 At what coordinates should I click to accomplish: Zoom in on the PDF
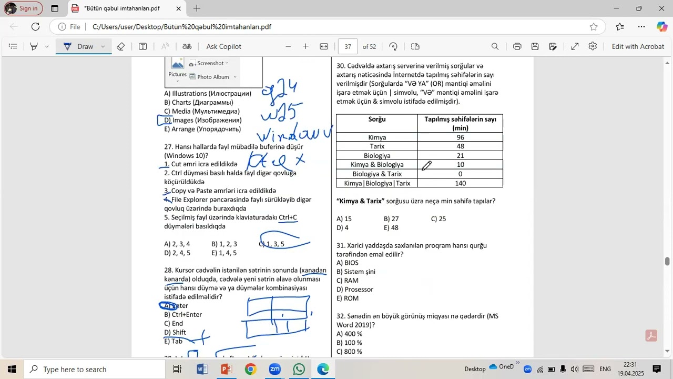point(305,46)
